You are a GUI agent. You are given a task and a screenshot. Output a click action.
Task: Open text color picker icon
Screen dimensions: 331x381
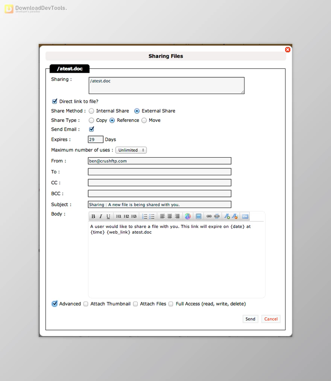point(188,216)
